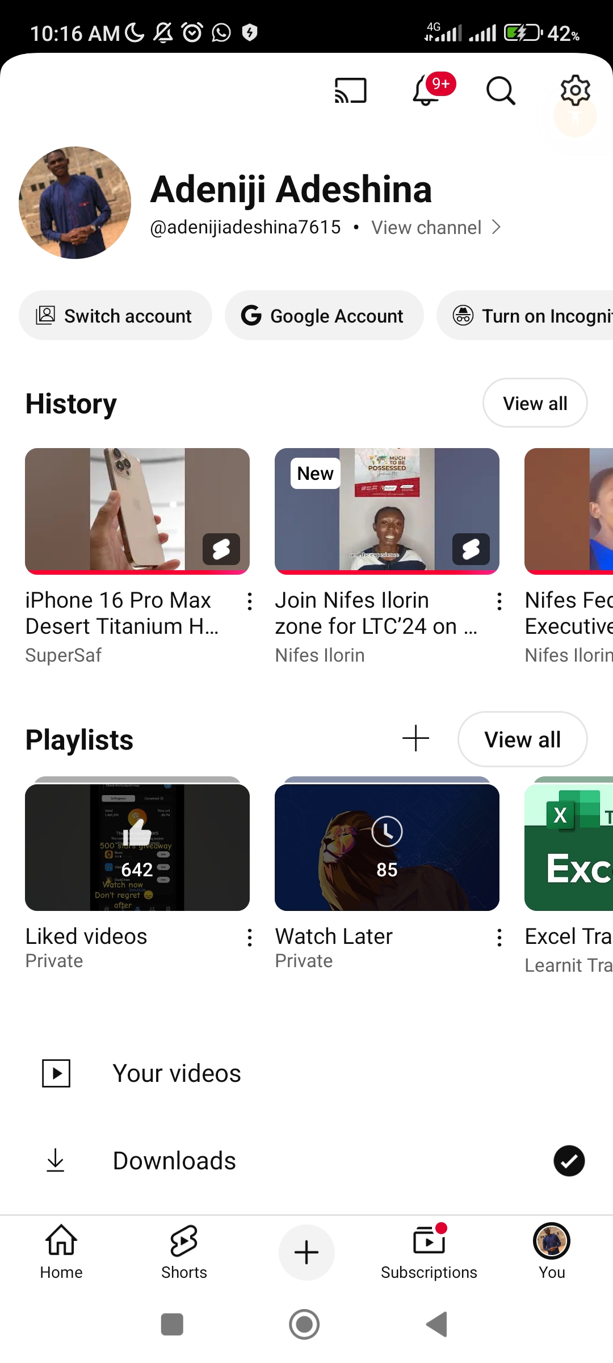Tap the plus icon to create new playlist

pyautogui.click(x=415, y=738)
